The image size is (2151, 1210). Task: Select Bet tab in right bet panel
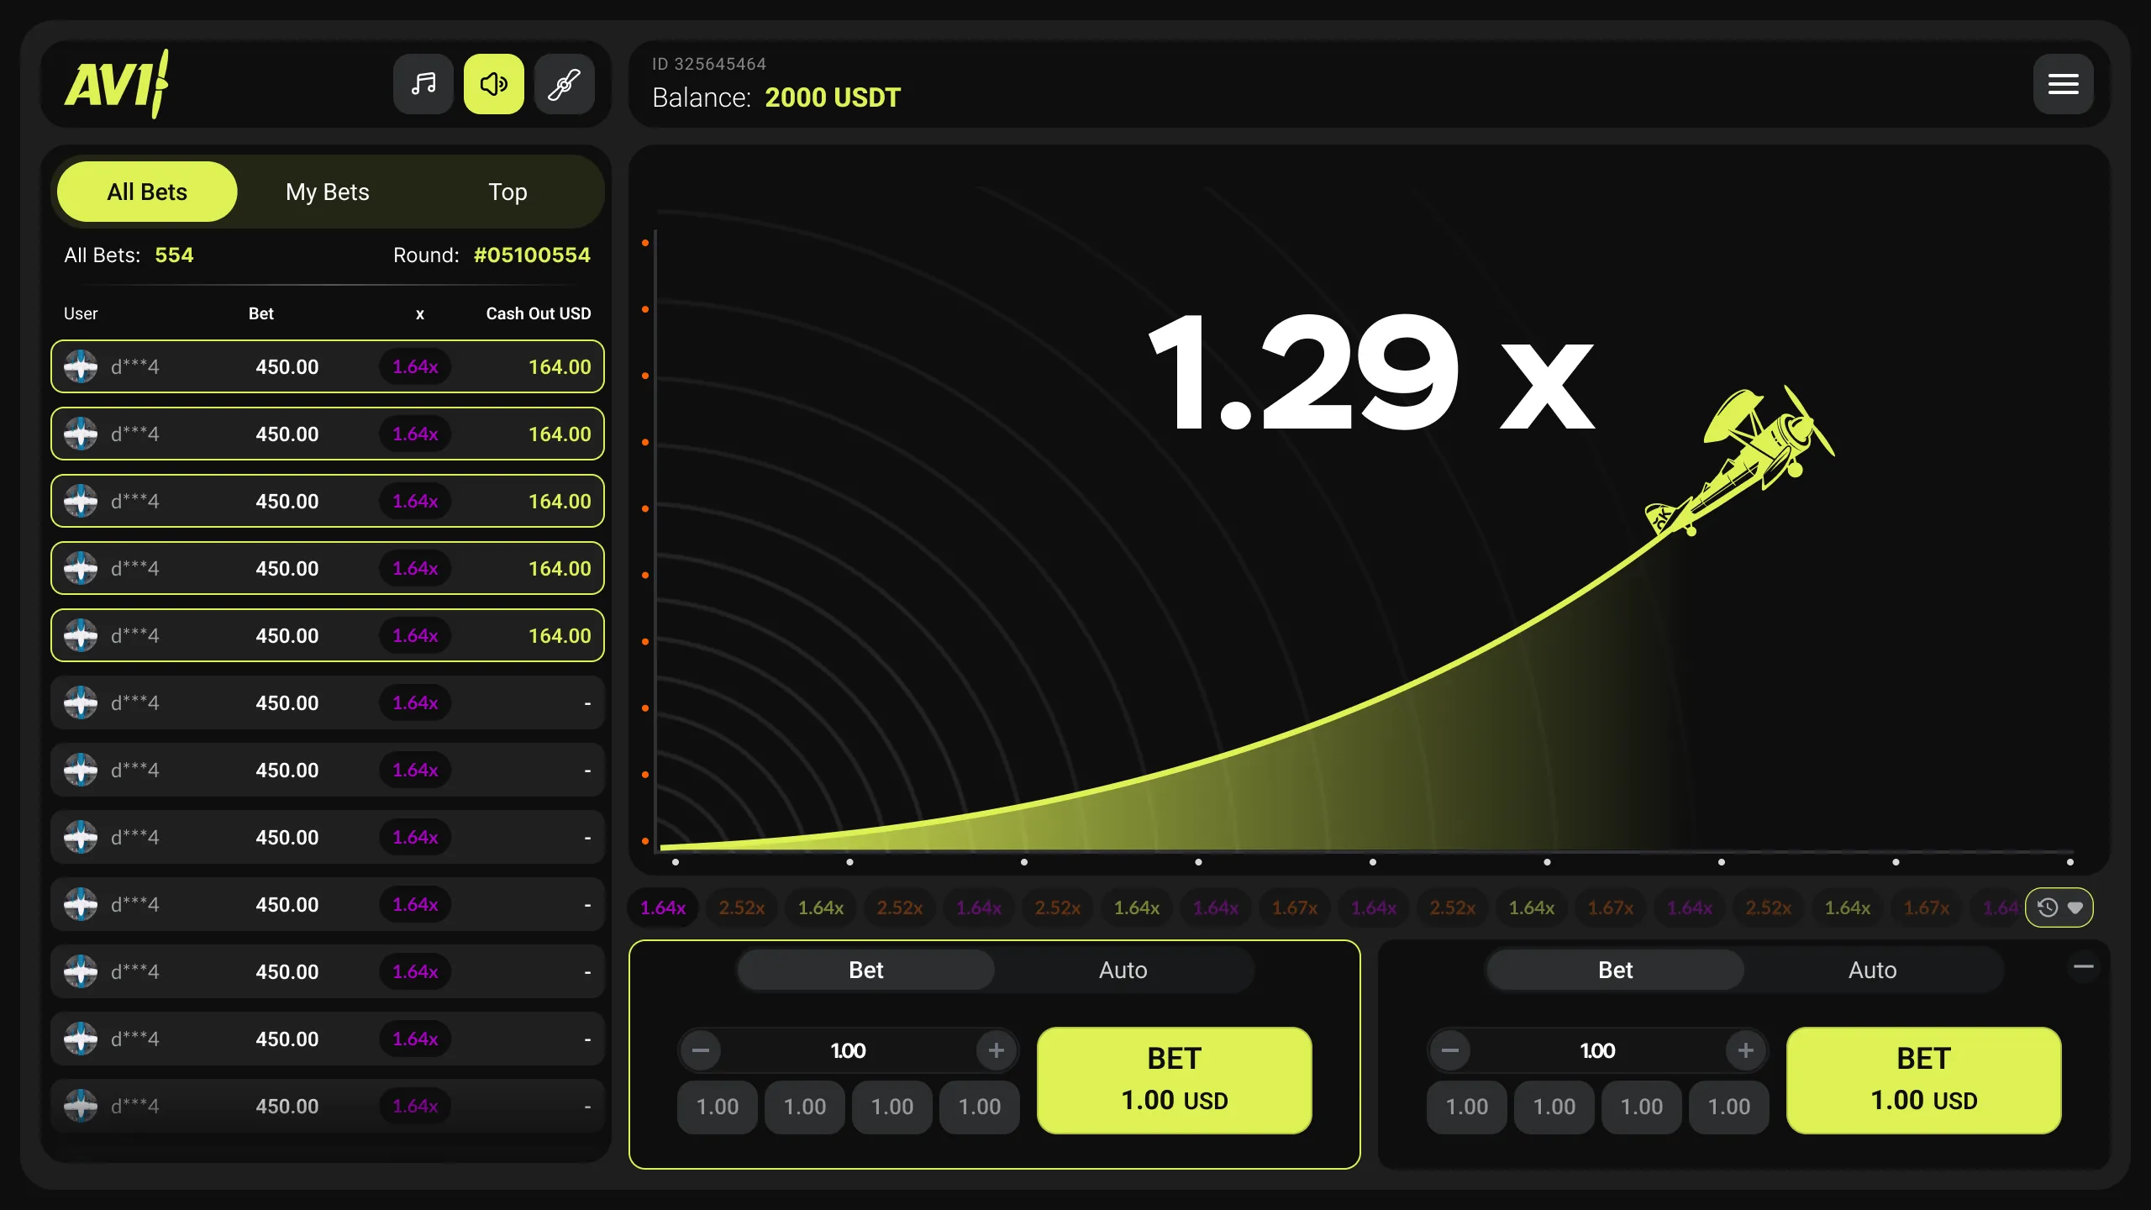pos(1615,970)
